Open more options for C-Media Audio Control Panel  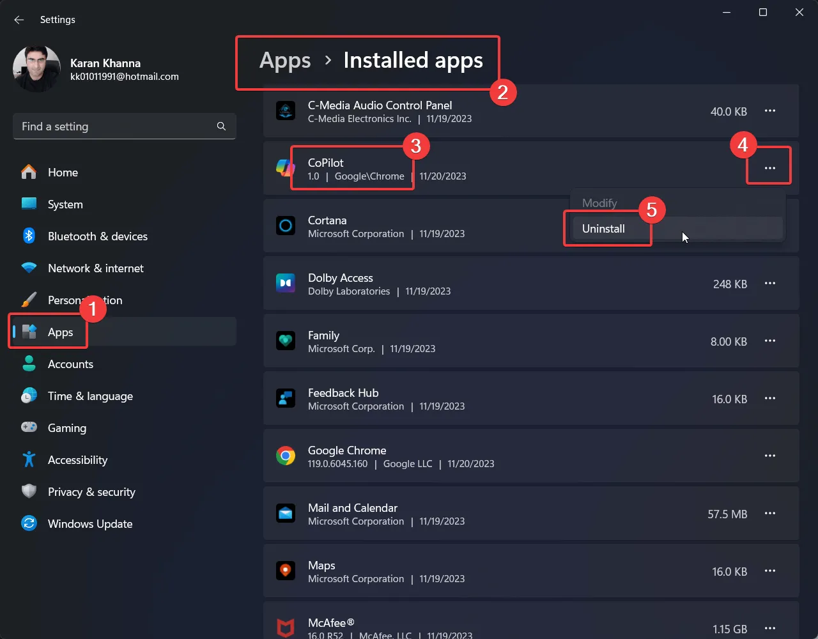point(770,111)
